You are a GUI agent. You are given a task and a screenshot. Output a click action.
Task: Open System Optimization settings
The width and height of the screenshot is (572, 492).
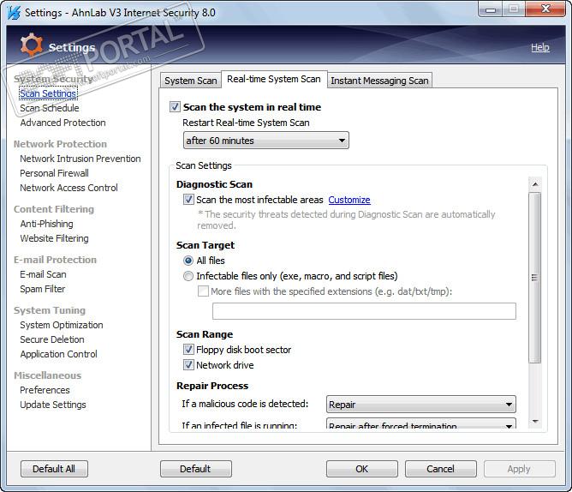(x=62, y=325)
